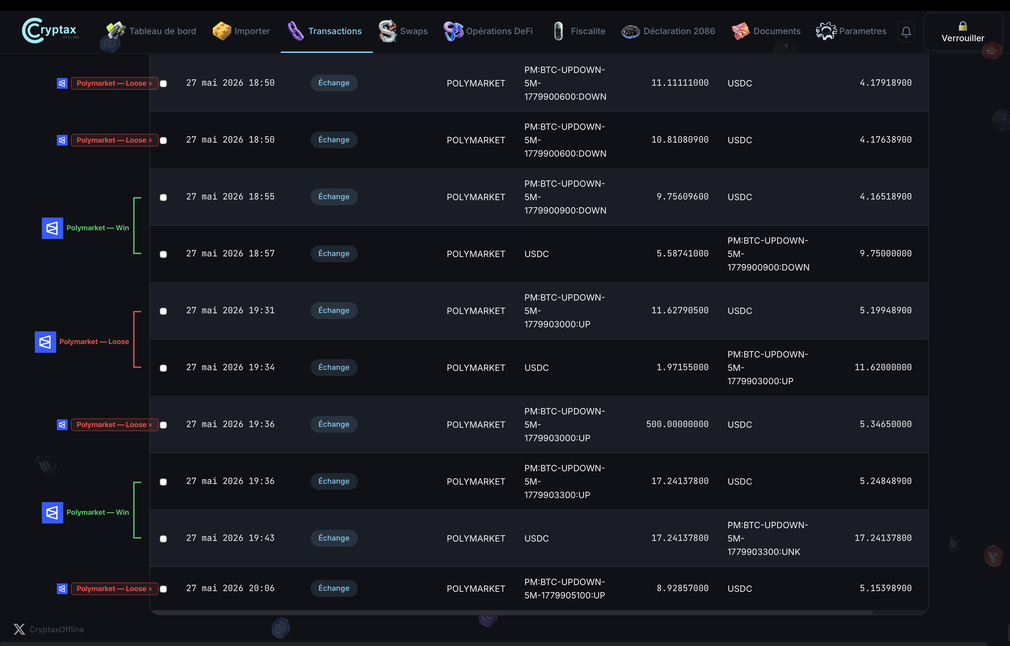Image resolution: width=1010 pixels, height=646 pixels.
Task: Click amount 1.97155000
Action: click(682, 367)
